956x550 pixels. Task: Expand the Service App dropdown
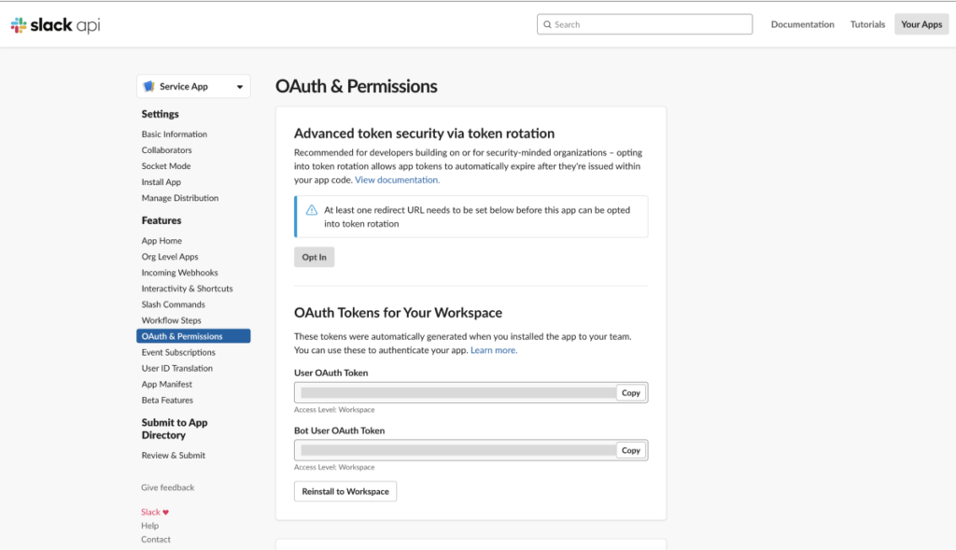coord(240,87)
